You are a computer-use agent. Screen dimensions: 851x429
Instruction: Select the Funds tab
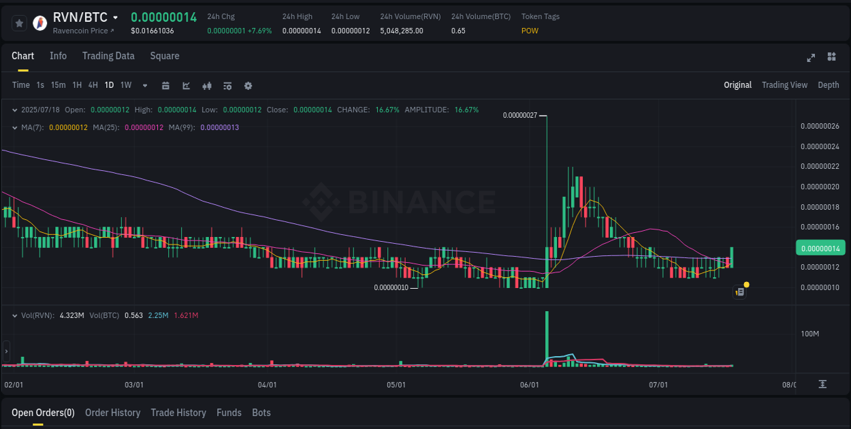pyautogui.click(x=229, y=413)
